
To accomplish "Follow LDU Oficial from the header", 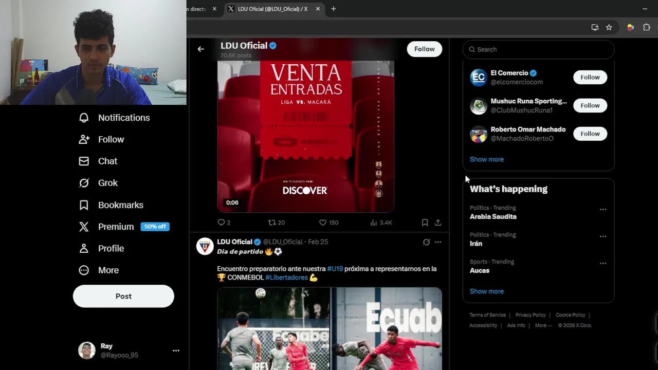I will click(x=424, y=49).
